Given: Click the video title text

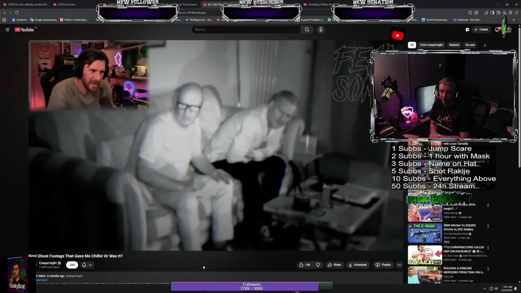Looking at the screenshot, I should click(75, 256).
